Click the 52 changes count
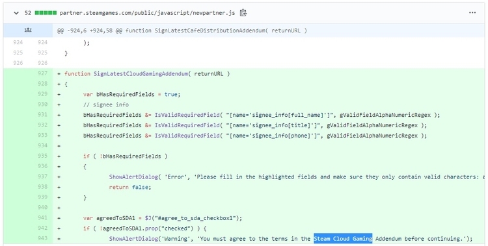Viewport: 488px width, 246px height. point(28,13)
